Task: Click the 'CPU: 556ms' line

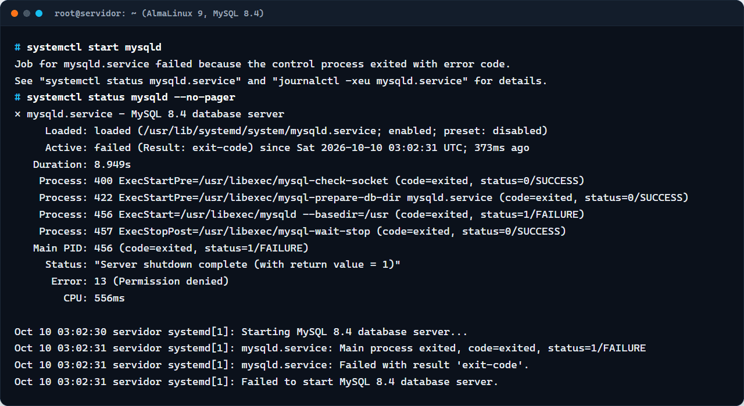Action: click(94, 299)
